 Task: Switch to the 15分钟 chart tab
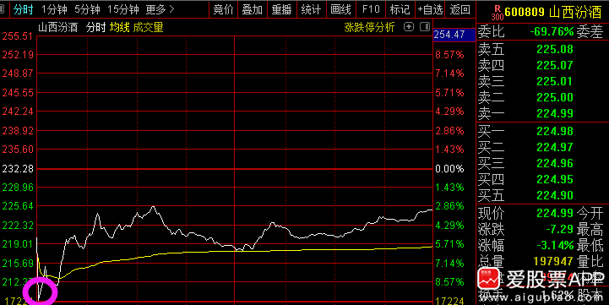123,9
